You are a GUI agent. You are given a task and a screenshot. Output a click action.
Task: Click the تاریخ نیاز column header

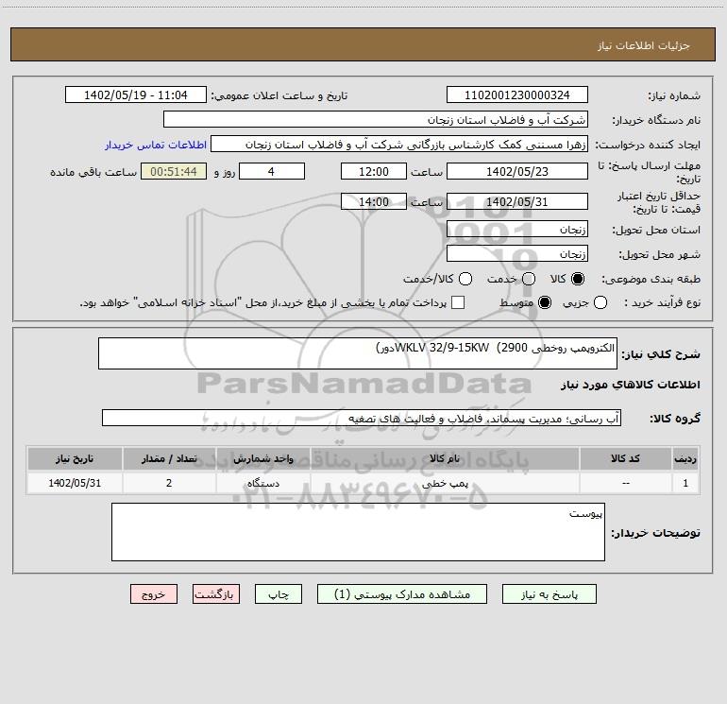pos(75,458)
